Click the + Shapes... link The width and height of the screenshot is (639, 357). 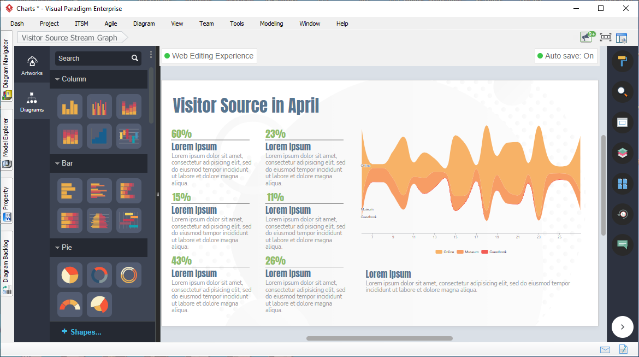81,332
